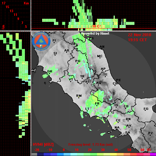156x156 pixels.
Task: Click the 17 Km altitude label
Action: tap(3, 3)
